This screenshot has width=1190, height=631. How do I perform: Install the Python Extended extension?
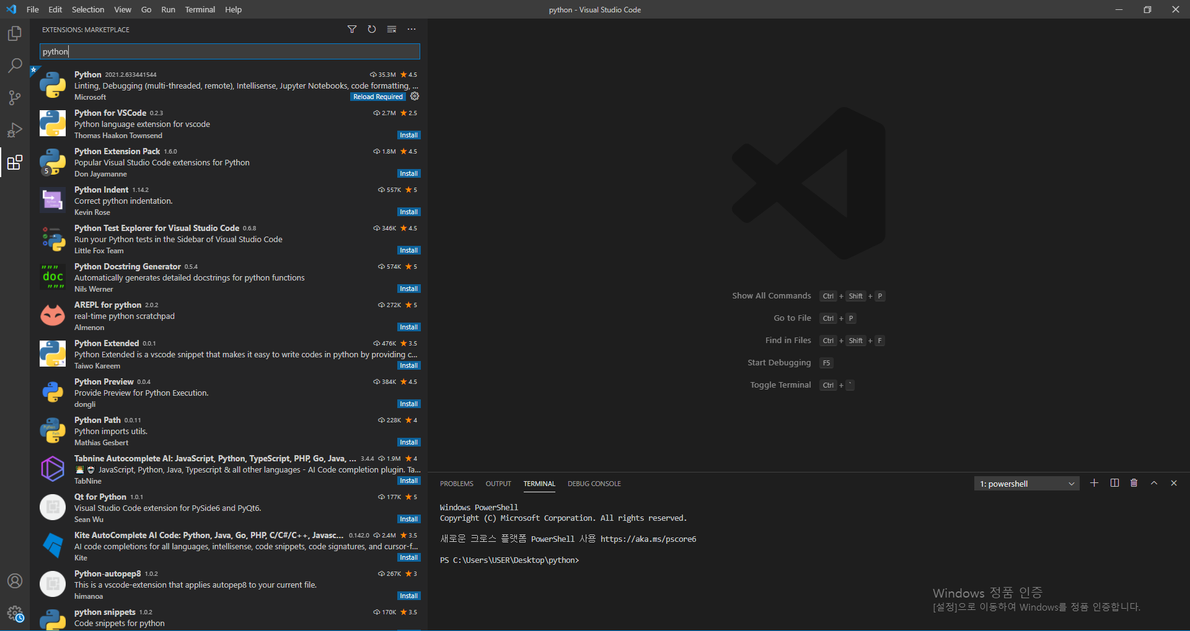[x=408, y=365]
